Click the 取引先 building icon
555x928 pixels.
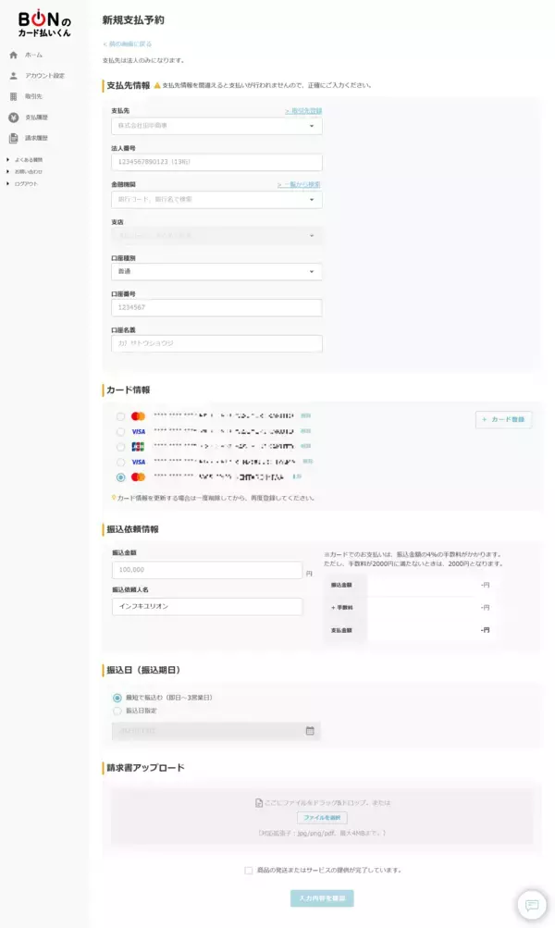coord(14,96)
